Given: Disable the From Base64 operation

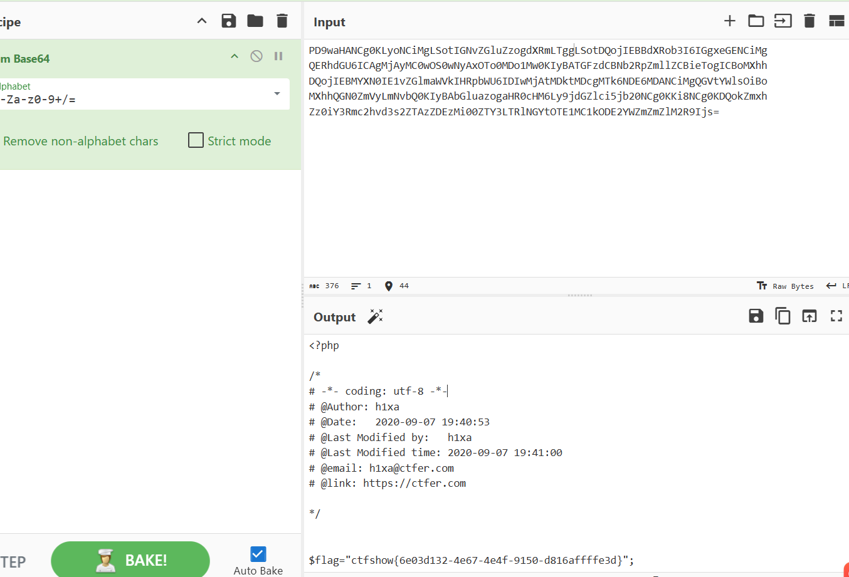Looking at the screenshot, I should 256,56.
